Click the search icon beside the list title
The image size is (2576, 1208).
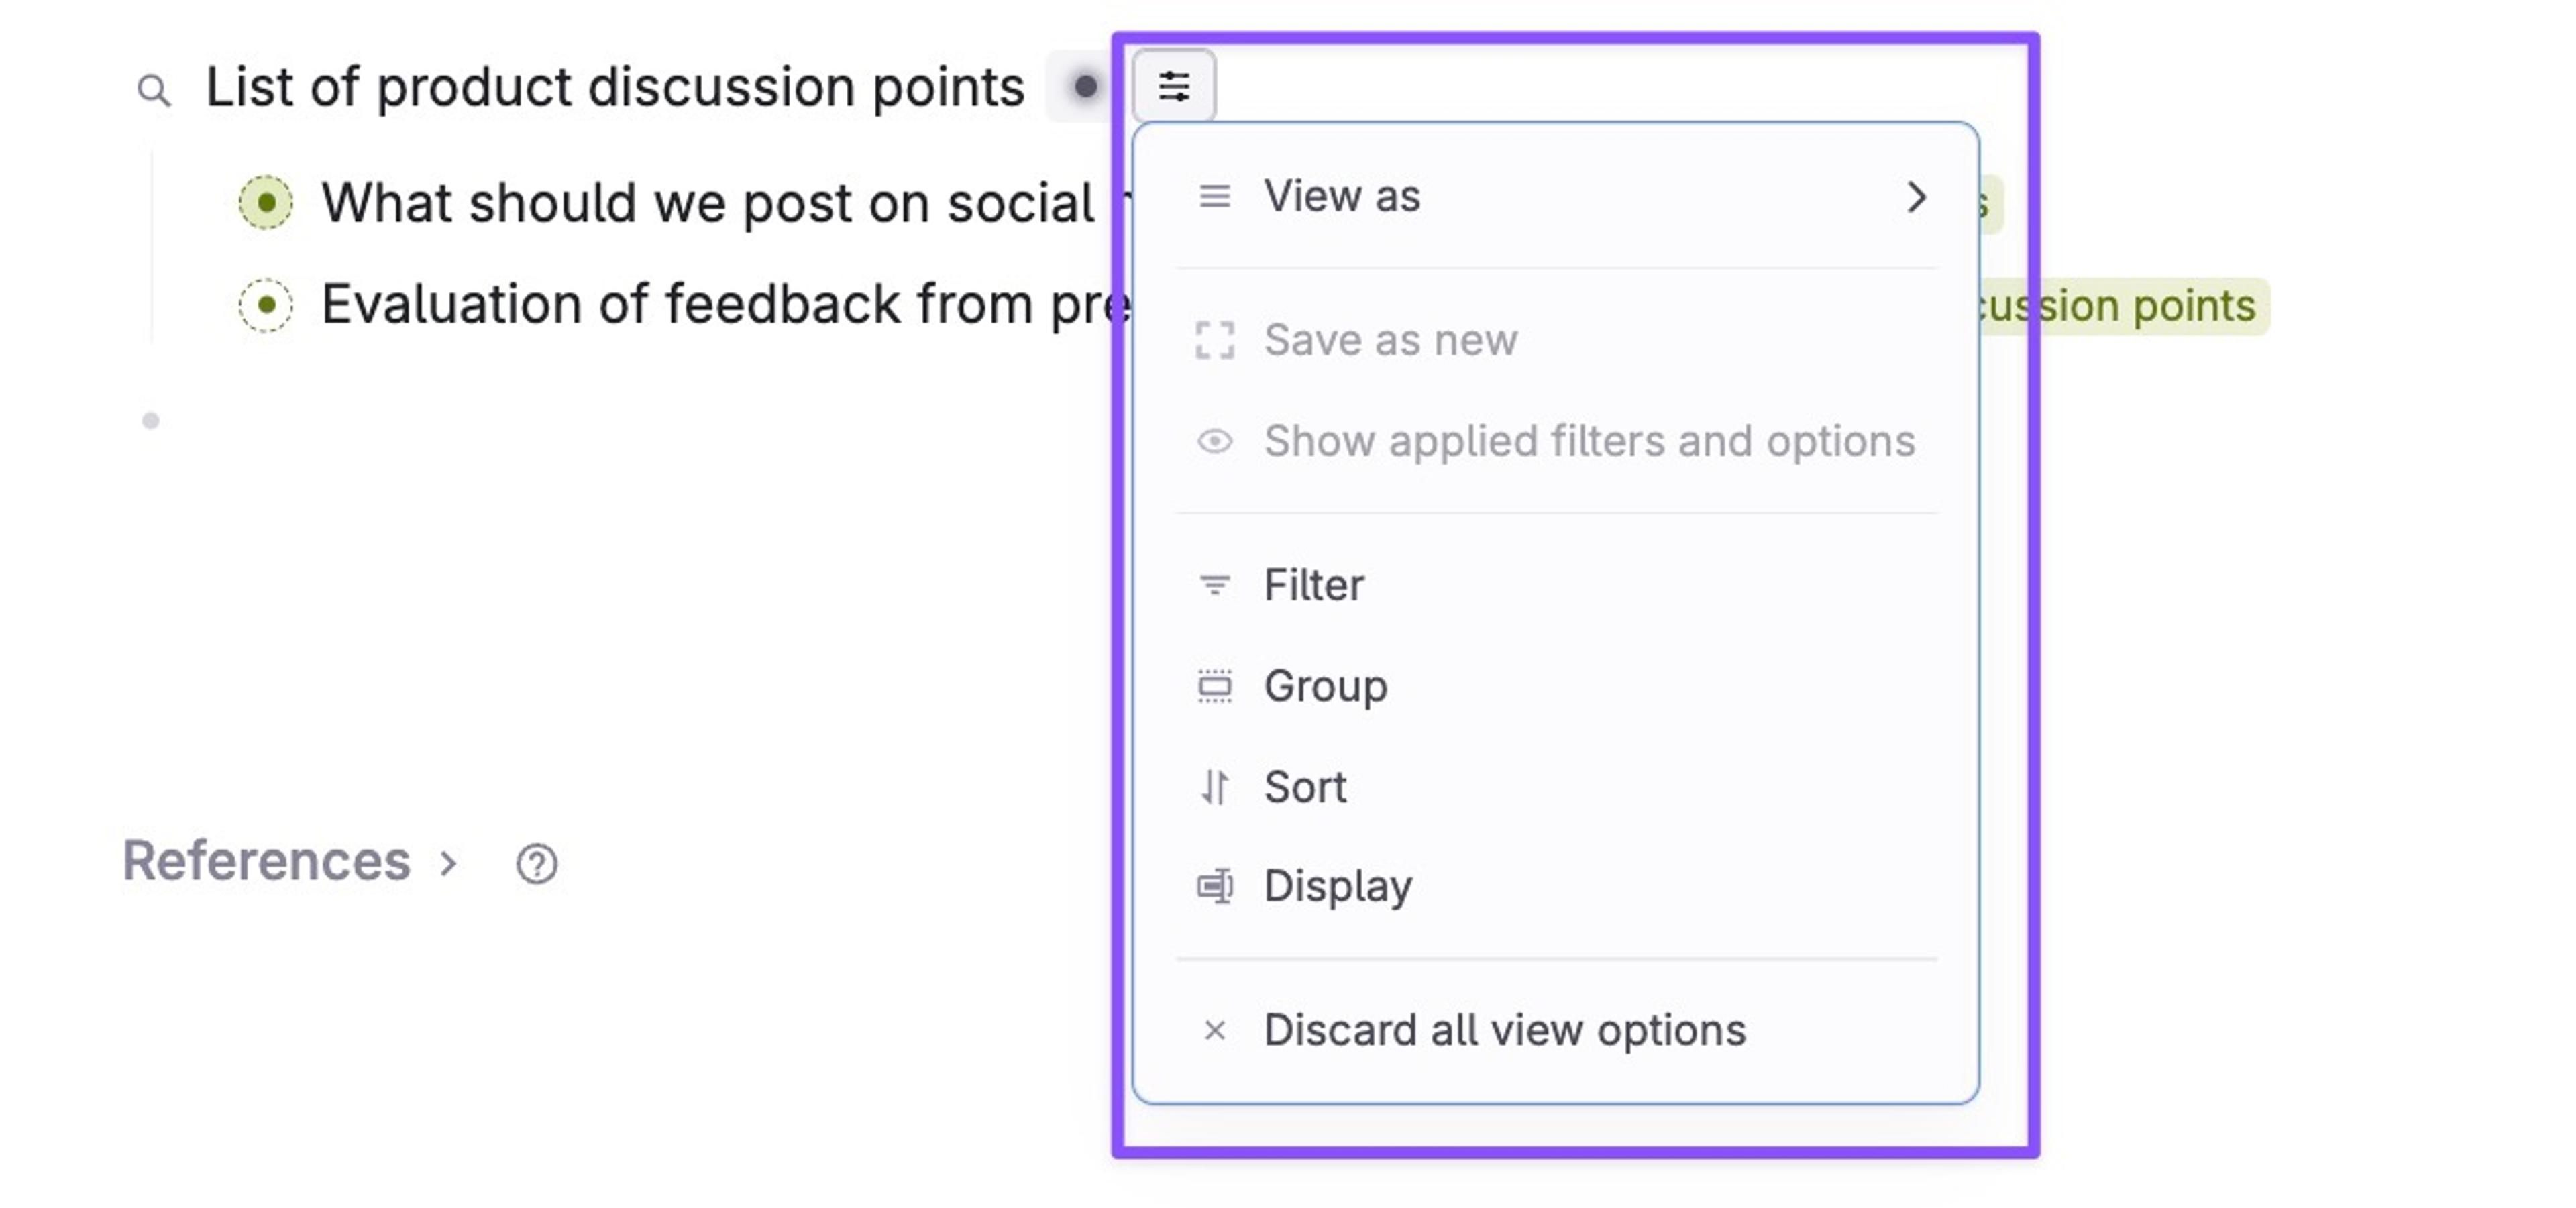click(153, 91)
